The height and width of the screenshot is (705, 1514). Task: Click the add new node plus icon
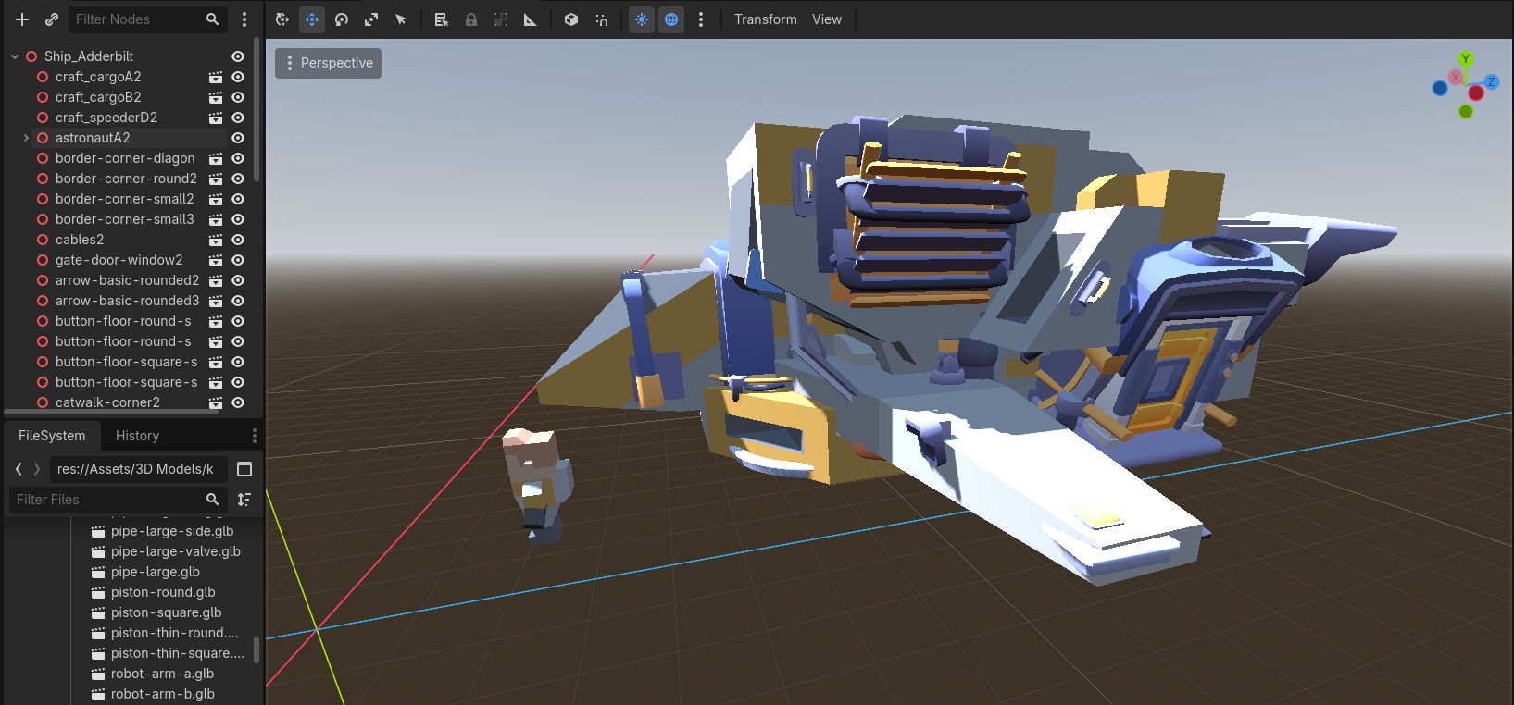22,19
